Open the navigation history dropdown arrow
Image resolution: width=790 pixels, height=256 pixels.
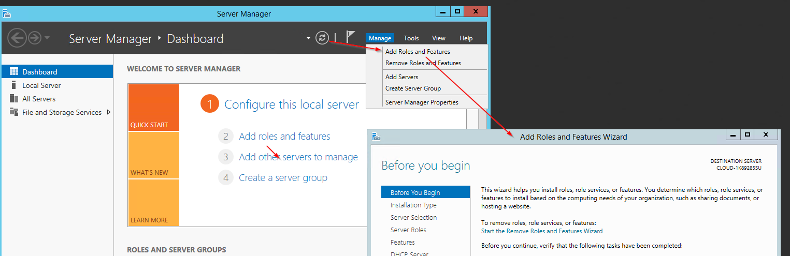coord(47,38)
